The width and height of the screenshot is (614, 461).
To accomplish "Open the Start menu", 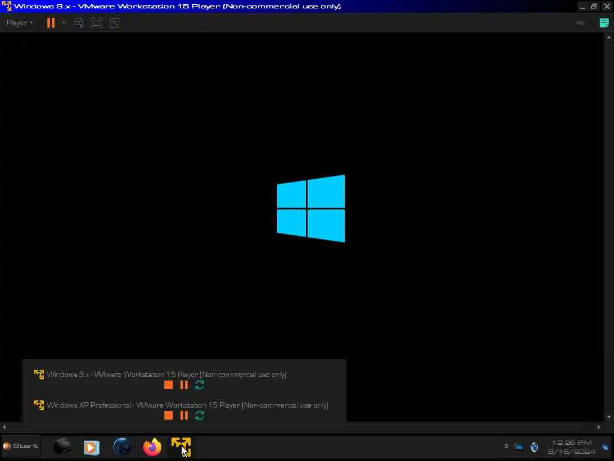I will click(x=20, y=446).
